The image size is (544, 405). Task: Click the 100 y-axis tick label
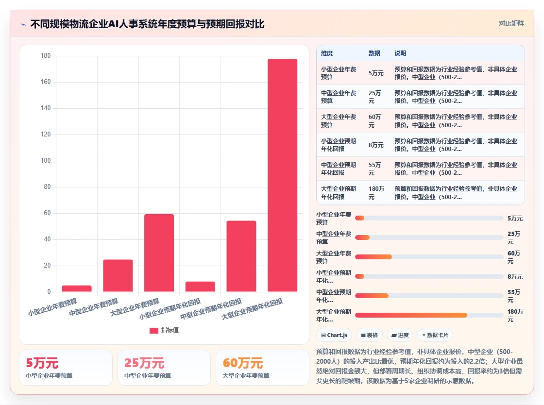point(46,161)
